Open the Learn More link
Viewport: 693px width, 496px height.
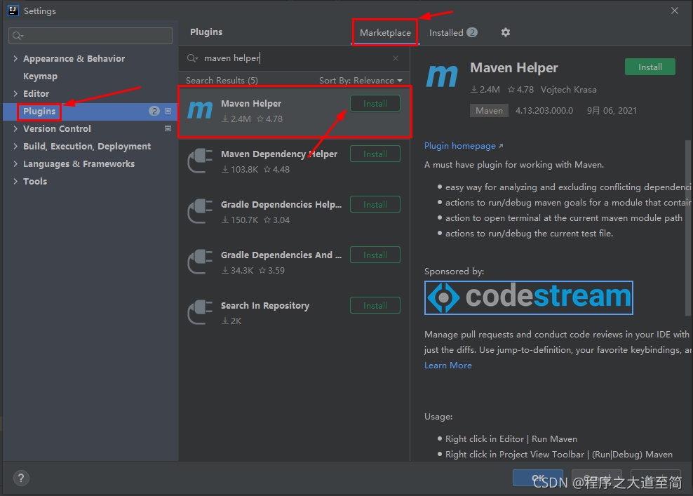click(448, 365)
